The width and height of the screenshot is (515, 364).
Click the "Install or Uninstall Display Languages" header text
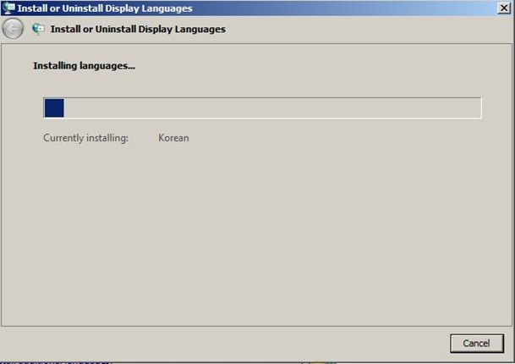pos(138,30)
